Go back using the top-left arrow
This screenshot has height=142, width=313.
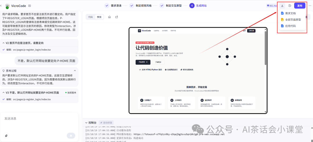[x=1, y=6]
